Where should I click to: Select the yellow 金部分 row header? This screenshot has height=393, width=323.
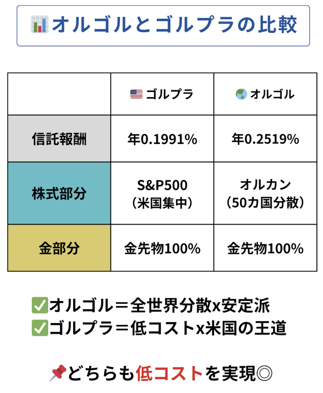59,248
